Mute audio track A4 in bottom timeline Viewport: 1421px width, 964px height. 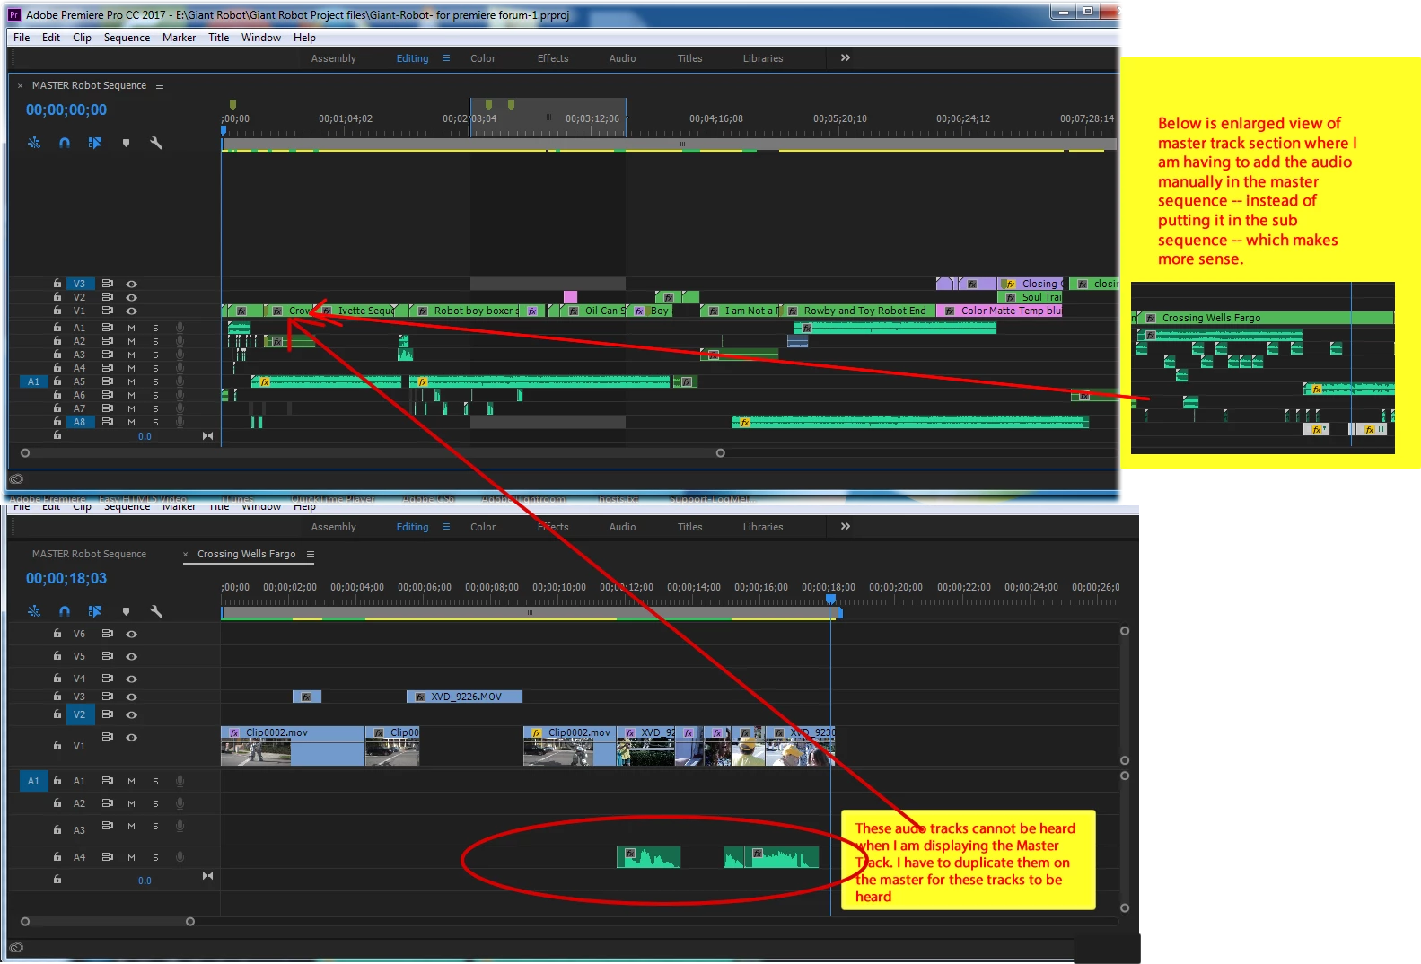(x=131, y=857)
